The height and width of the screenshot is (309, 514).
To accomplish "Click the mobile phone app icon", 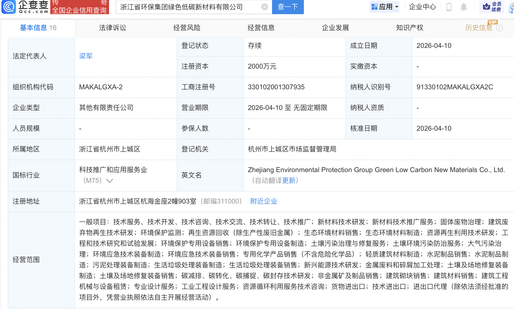I will [x=449, y=7].
